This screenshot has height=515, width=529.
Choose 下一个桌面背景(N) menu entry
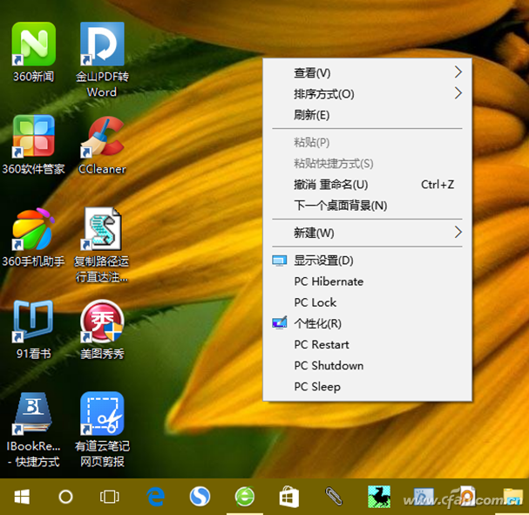[340, 206]
